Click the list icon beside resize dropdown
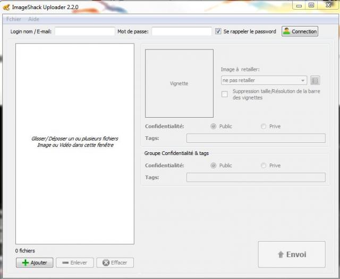The image size is (340, 279). coord(315,80)
